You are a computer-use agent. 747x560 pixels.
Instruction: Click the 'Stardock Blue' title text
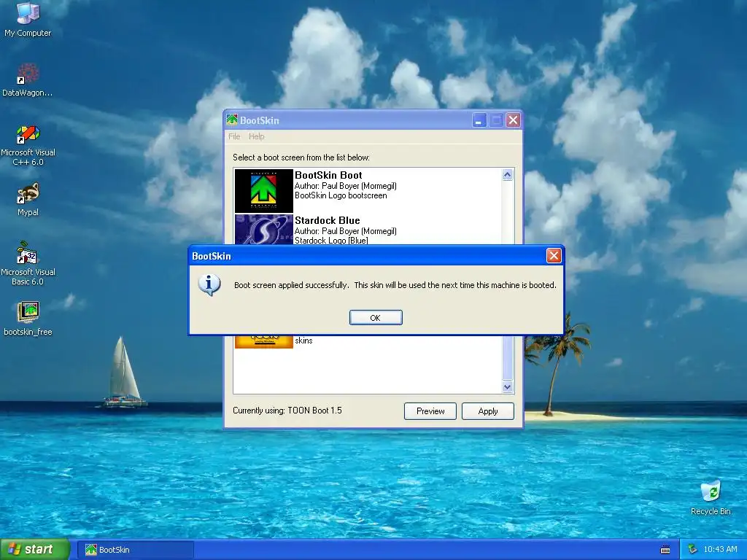click(328, 220)
